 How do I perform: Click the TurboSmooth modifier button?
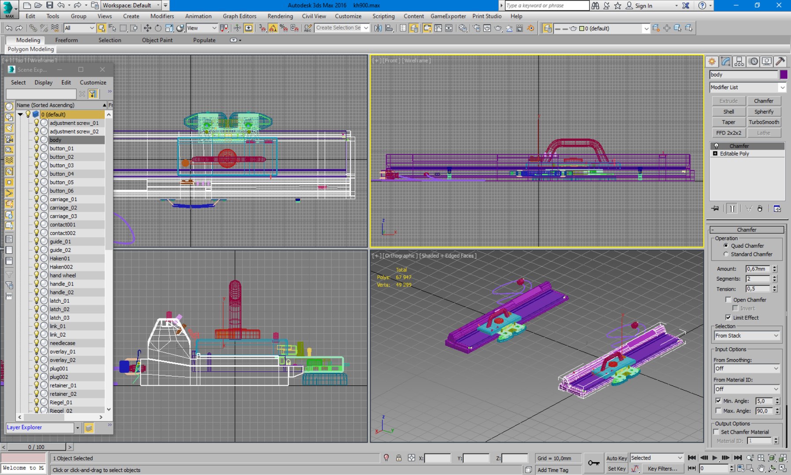coord(764,122)
